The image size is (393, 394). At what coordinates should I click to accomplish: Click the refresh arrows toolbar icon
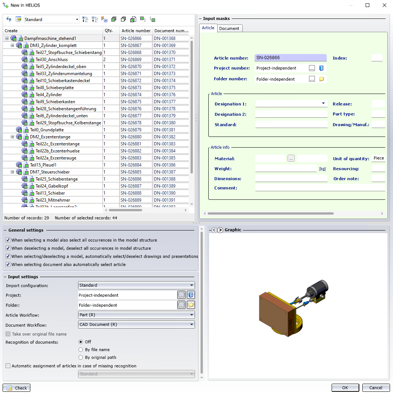click(9, 19)
